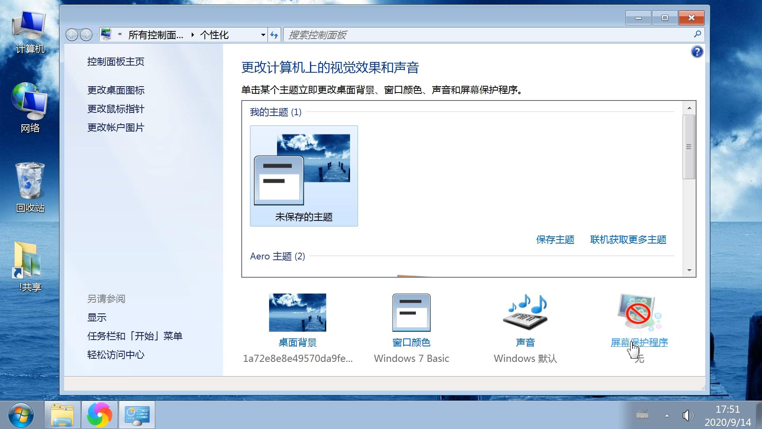Viewport: 762px width, 429px height.
Task: Go to 控制面板主页 in the sidebar
Action: [115, 62]
